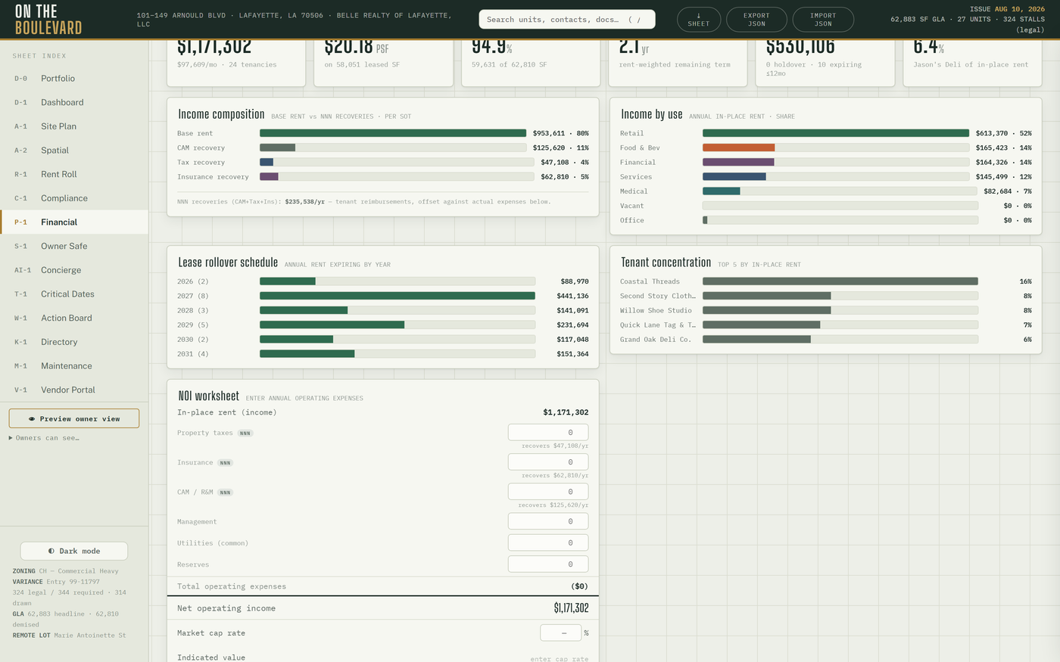Click the On The Boulevard logo

[x=48, y=20]
